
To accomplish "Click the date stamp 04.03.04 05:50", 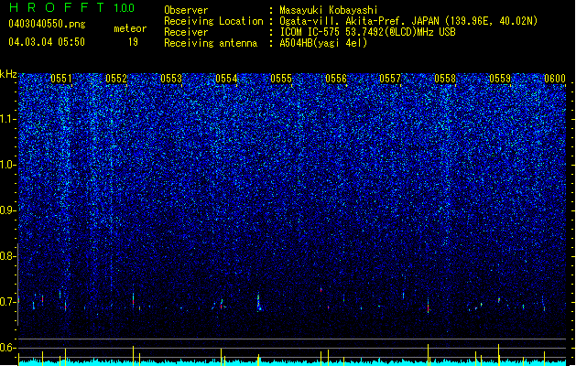I will pyautogui.click(x=47, y=42).
